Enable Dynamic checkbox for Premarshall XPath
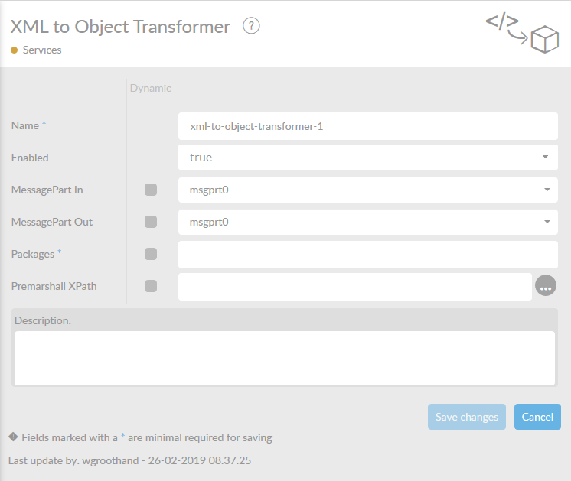The height and width of the screenshot is (481, 571). pyautogui.click(x=151, y=286)
